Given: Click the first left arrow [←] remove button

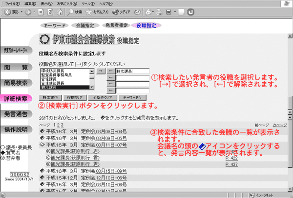Looking at the screenshot, I should (x=111, y=71).
